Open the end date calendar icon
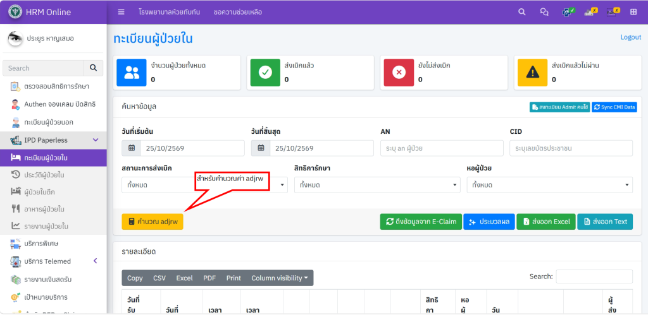 pos(261,148)
